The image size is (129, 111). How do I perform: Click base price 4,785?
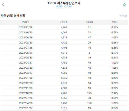pos(64,73)
